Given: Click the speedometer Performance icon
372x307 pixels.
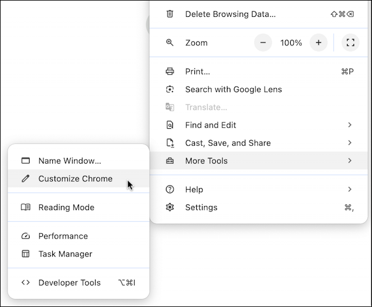Looking at the screenshot, I should [26, 236].
